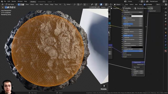The image size is (168, 94).
Task: Expand Subsurface Radius dropdown
Action: pyautogui.click(x=133, y=14)
